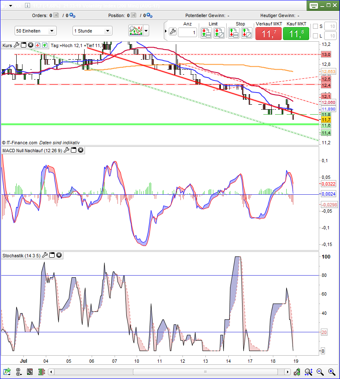340x379 pixels.
Task: Click the export chart icon bottom left
Action: [7, 371]
